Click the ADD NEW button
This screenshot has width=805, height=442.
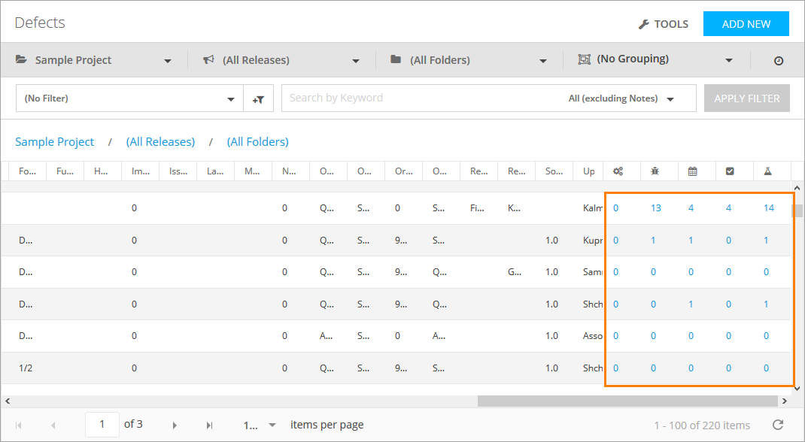click(x=746, y=24)
